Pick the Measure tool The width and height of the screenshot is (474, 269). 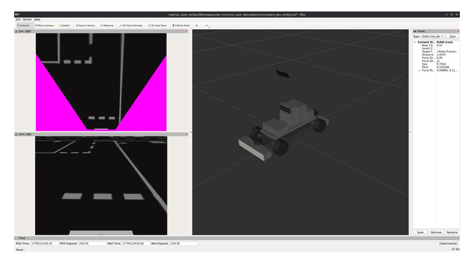click(x=107, y=26)
